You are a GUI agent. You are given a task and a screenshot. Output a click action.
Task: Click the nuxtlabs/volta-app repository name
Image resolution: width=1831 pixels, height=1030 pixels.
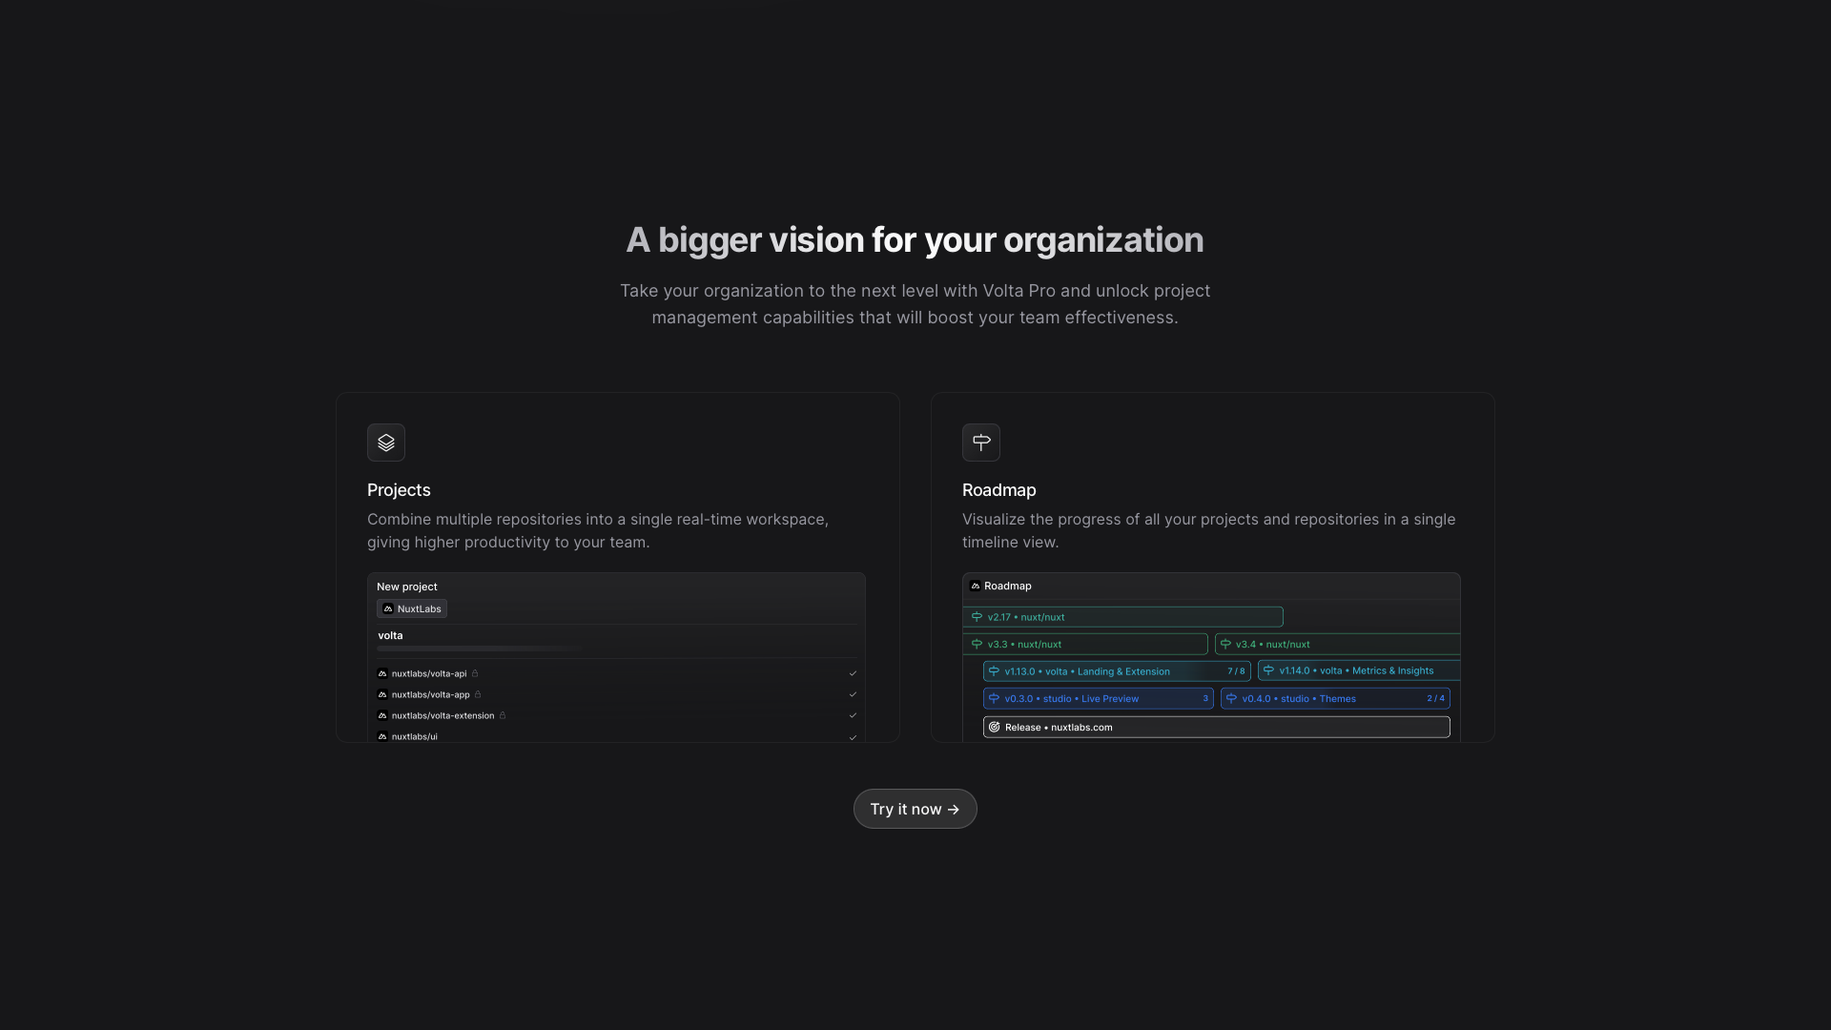click(x=431, y=694)
